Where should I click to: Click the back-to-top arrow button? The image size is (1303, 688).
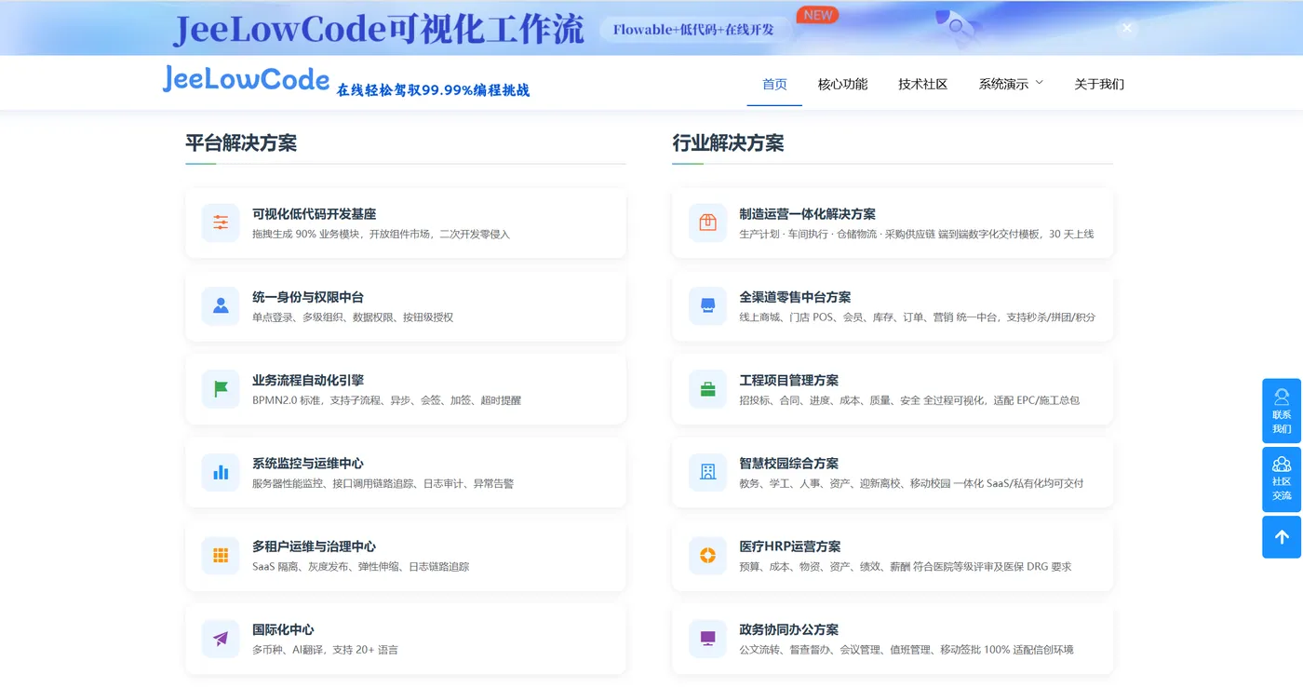[x=1282, y=537]
